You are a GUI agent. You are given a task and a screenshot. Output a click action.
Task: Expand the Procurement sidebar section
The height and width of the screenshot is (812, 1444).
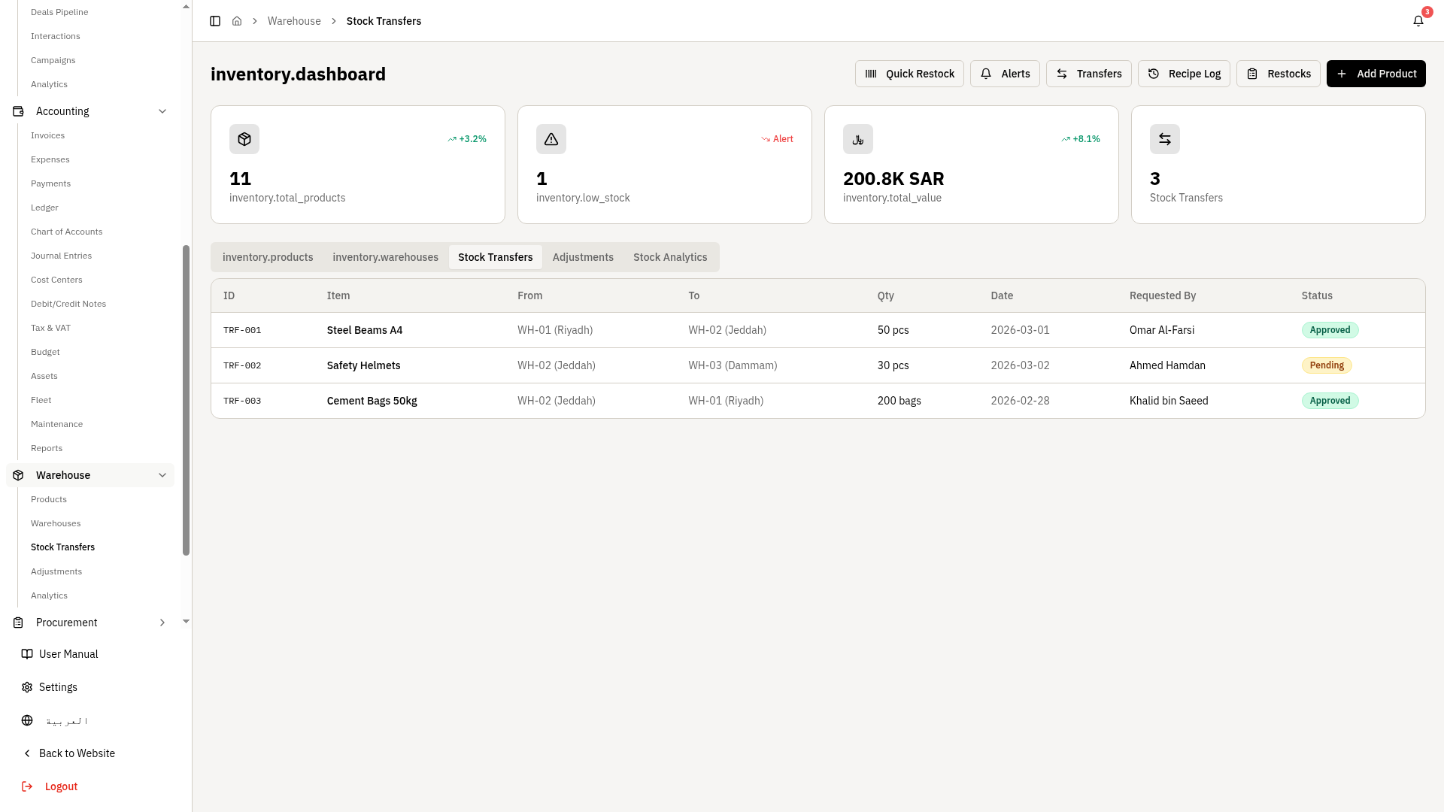(162, 623)
